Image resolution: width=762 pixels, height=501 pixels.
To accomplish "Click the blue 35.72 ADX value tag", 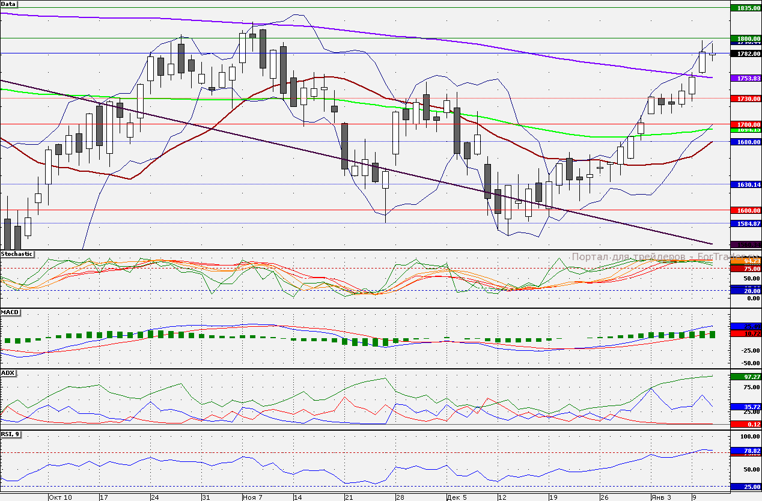I will click(x=746, y=407).
